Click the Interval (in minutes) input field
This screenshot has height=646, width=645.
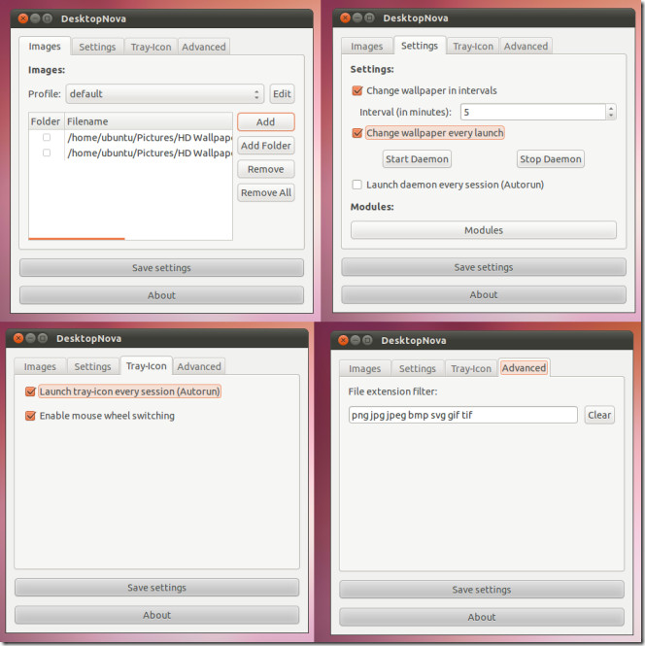coord(533,112)
